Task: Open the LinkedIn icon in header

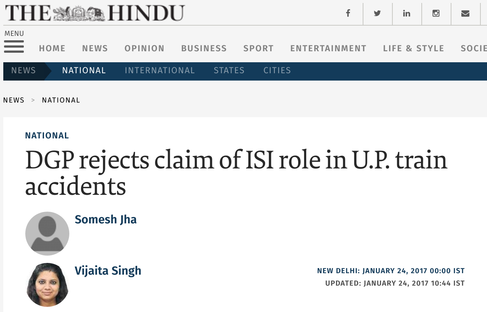Action: pos(406,14)
